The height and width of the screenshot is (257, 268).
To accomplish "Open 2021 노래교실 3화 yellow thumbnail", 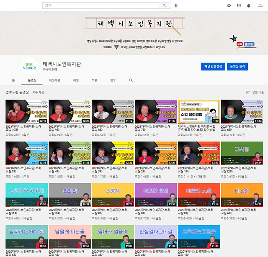I will point(113,153).
